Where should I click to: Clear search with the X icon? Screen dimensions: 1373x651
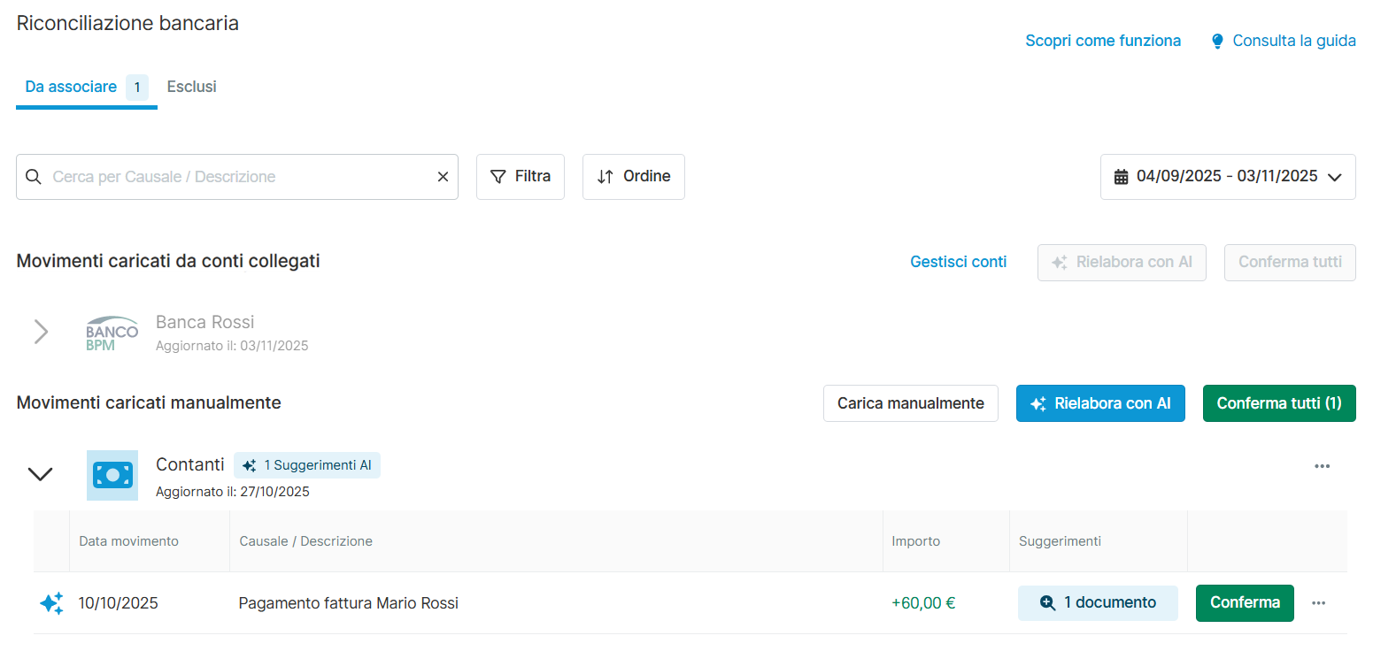443,177
